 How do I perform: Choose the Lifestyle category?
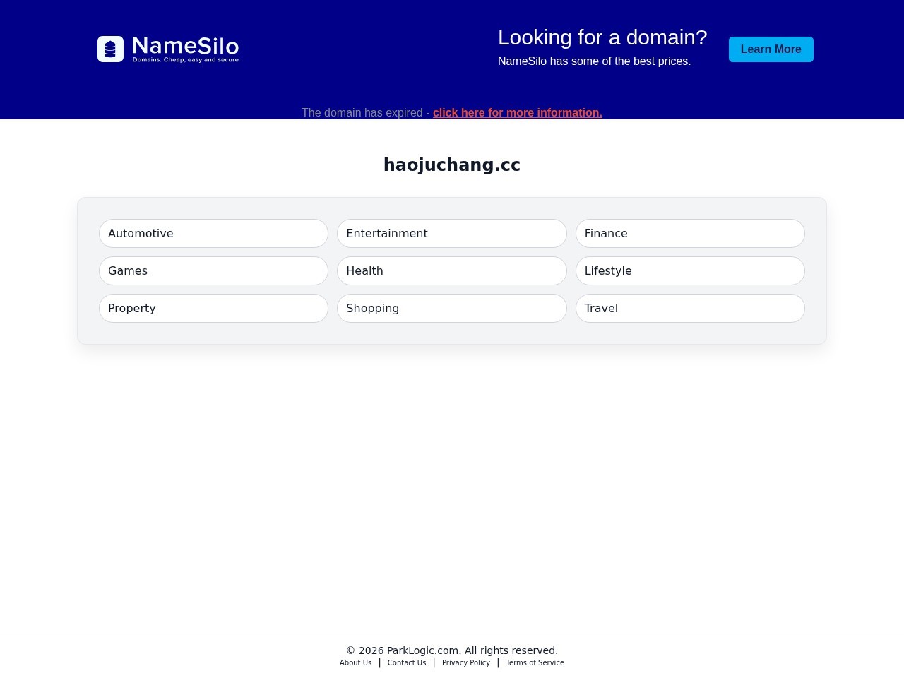pyautogui.click(x=689, y=271)
